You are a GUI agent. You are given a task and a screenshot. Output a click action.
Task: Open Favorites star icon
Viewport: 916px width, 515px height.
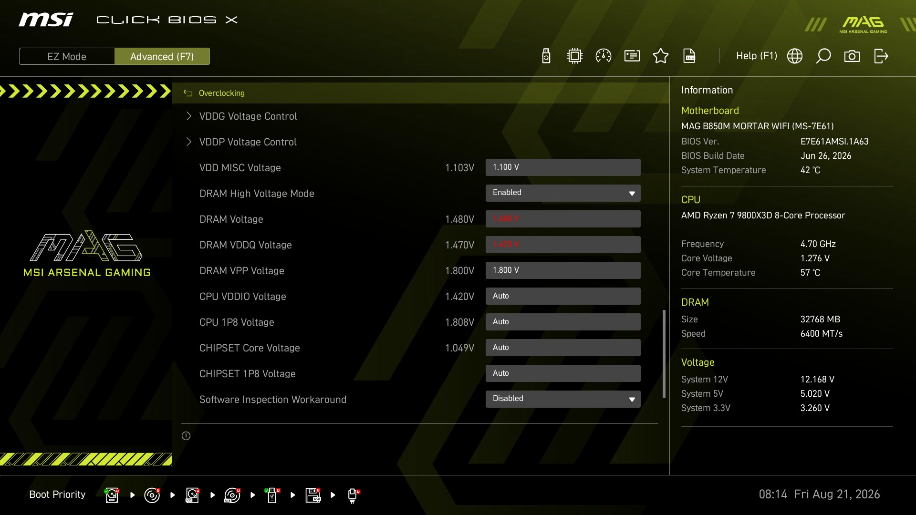[x=661, y=56]
